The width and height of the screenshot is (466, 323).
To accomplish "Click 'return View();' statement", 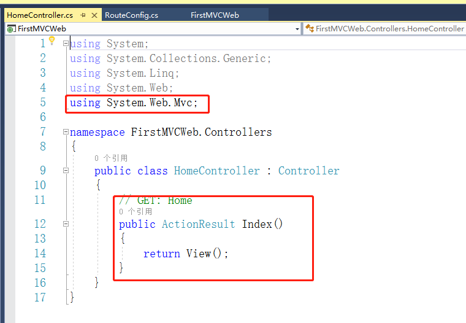I will [x=186, y=254].
